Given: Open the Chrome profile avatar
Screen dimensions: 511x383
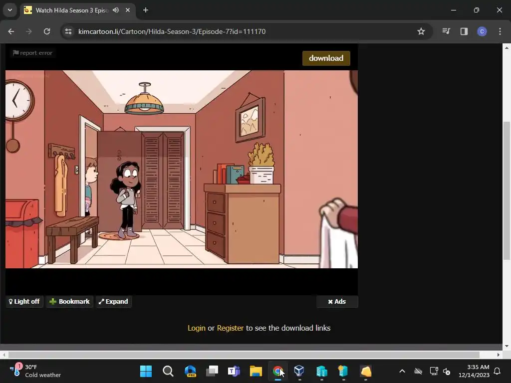Looking at the screenshot, I should click(482, 31).
